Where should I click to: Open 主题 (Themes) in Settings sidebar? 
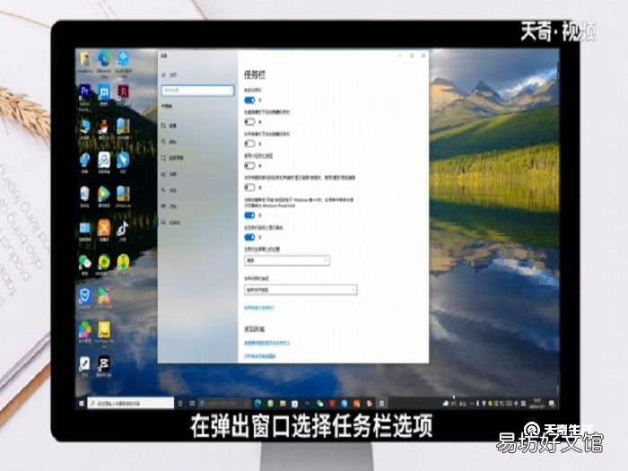tap(170, 174)
